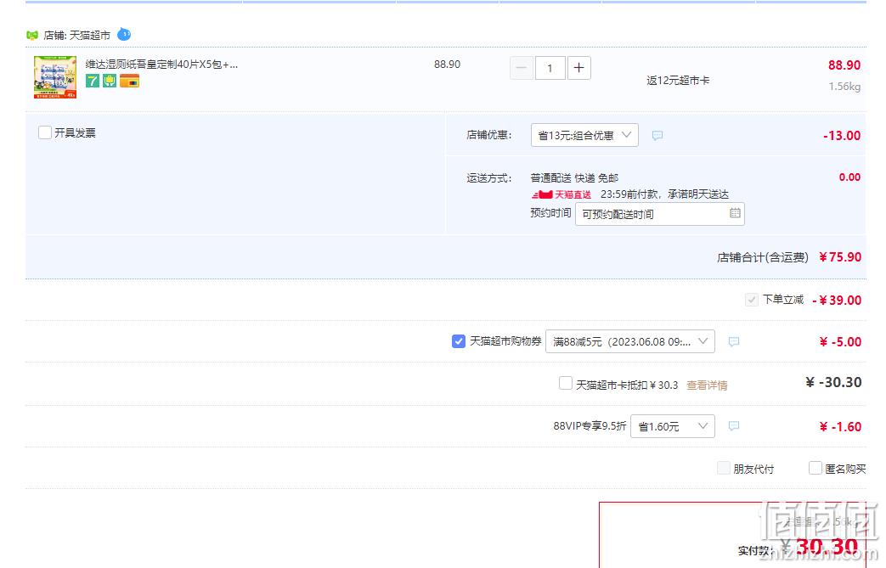Click the 返12元超市卡 promotion text

pyautogui.click(x=678, y=80)
